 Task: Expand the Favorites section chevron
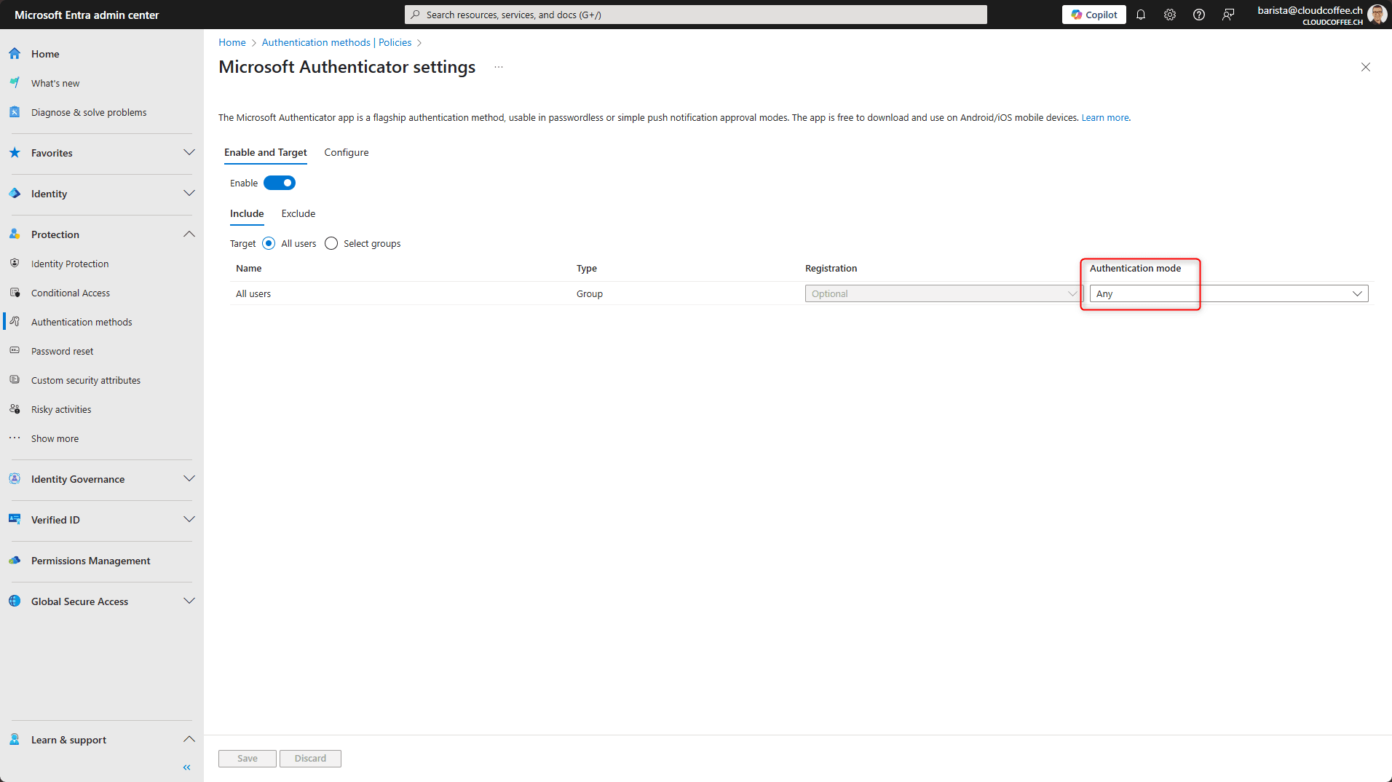189,153
